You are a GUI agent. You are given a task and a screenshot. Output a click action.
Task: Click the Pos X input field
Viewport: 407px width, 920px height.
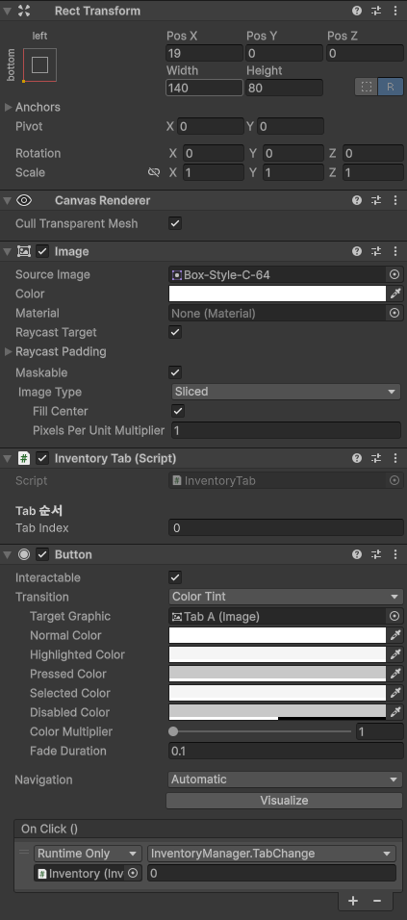tap(204, 53)
